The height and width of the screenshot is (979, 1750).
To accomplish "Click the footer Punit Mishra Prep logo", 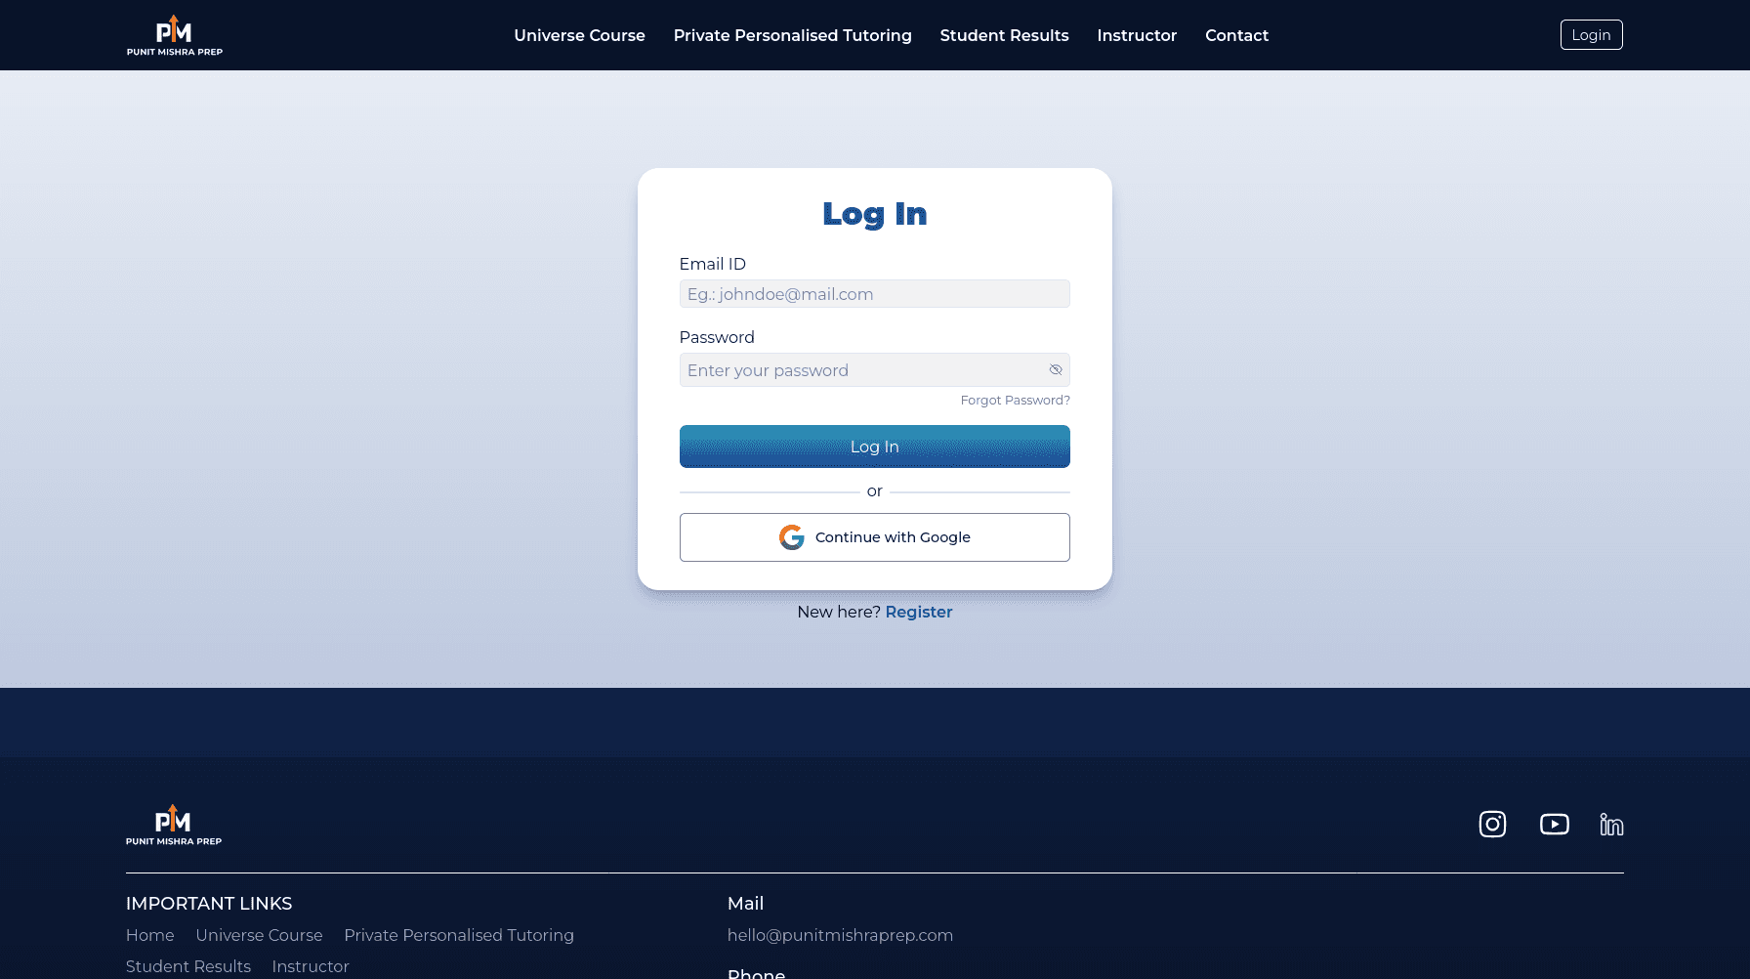I will click(x=174, y=825).
